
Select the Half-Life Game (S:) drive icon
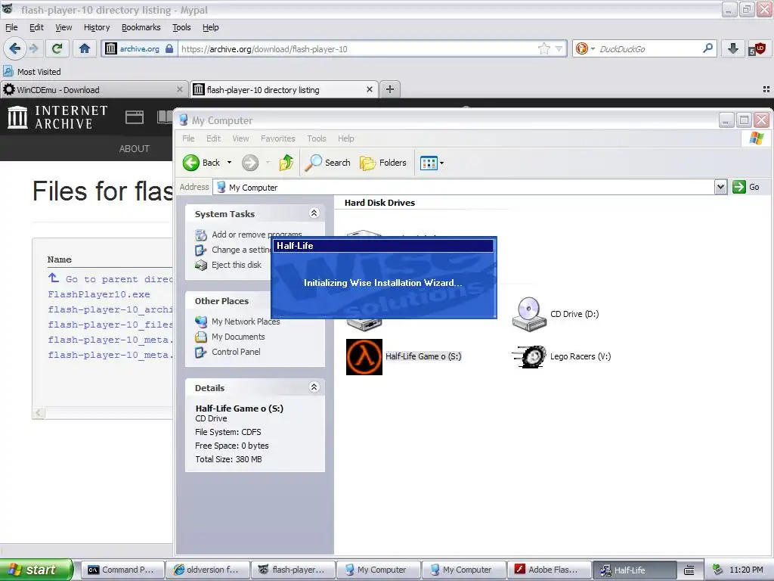(x=364, y=357)
